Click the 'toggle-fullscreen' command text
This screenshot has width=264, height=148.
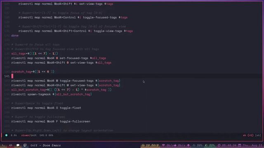pyautogui.click(x=75, y=122)
